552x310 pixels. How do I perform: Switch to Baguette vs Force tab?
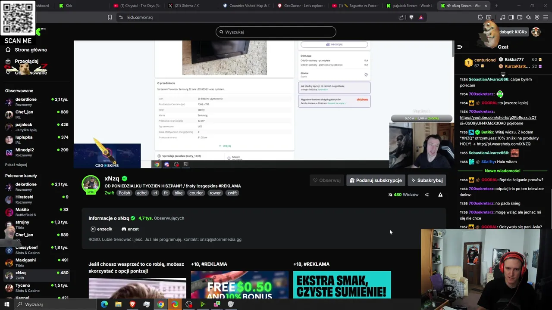355,6
